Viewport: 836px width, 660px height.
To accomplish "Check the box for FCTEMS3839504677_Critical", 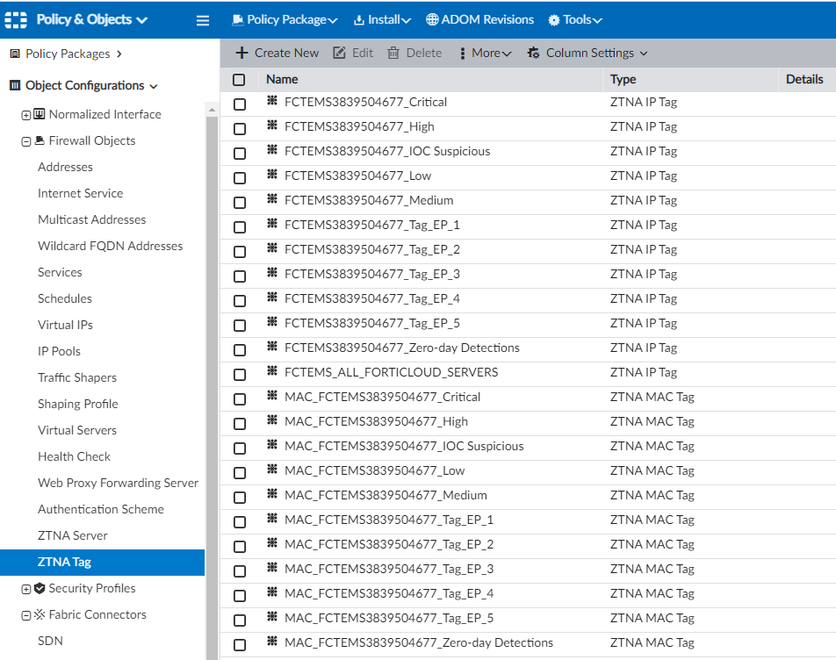I will coord(240,104).
